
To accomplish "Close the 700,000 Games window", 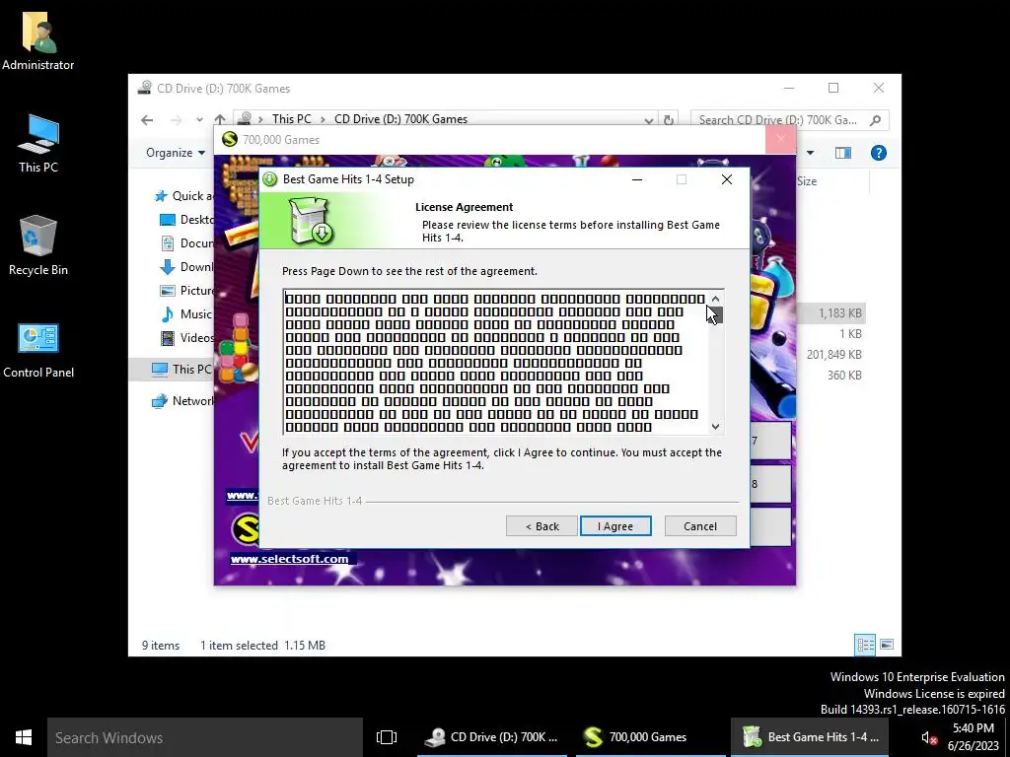I will 781,139.
